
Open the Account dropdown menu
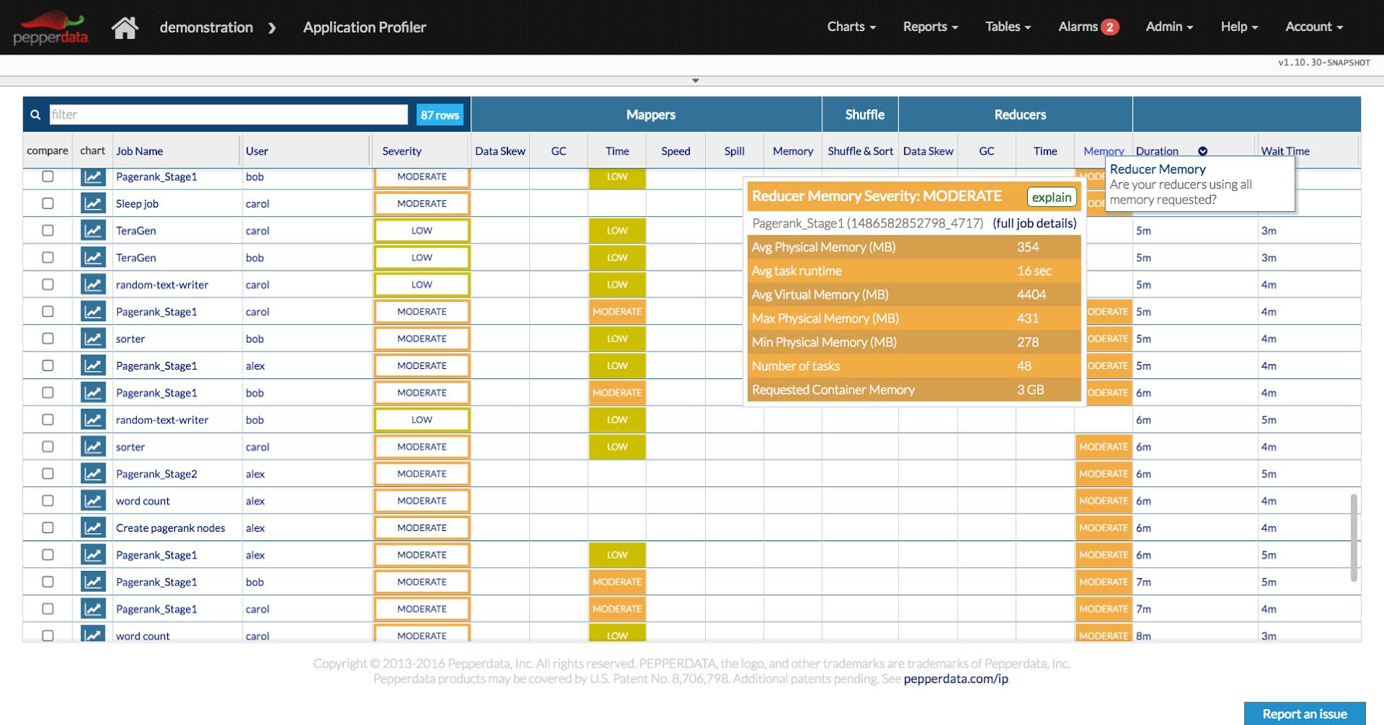click(x=1314, y=27)
